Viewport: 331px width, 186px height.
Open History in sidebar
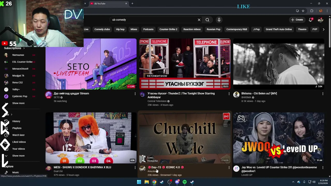point(16,121)
